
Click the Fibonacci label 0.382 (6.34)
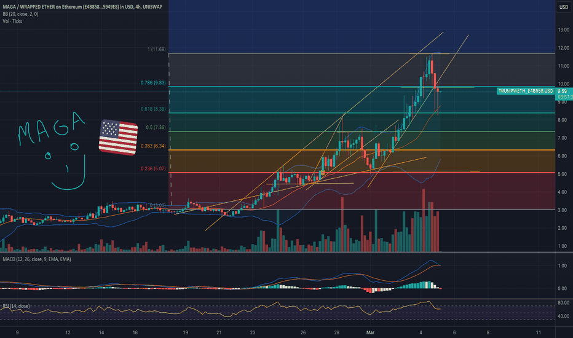[x=153, y=146]
